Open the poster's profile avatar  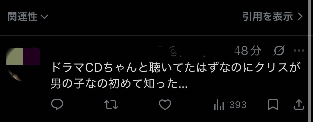(x=23, y=63)
